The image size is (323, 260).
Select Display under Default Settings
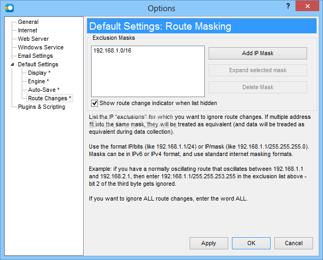[x=39, y=73]
